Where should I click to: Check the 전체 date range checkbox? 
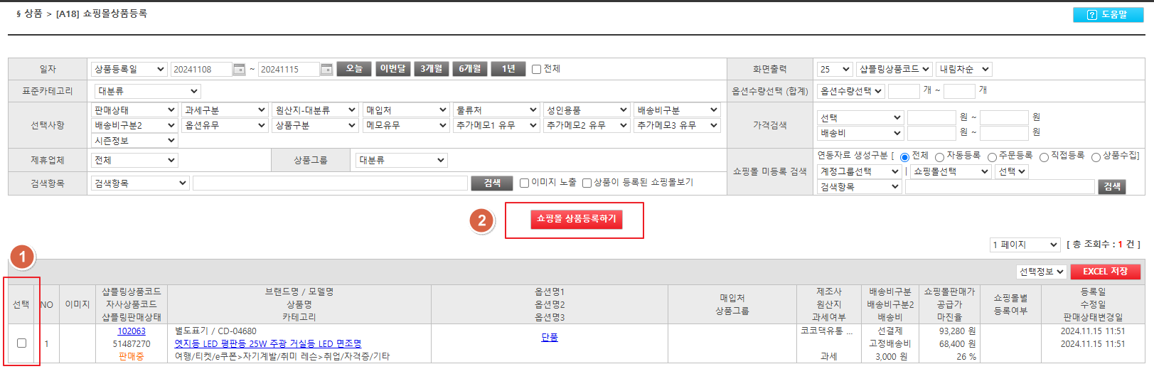pyautogui.click(x=537, y=69)
